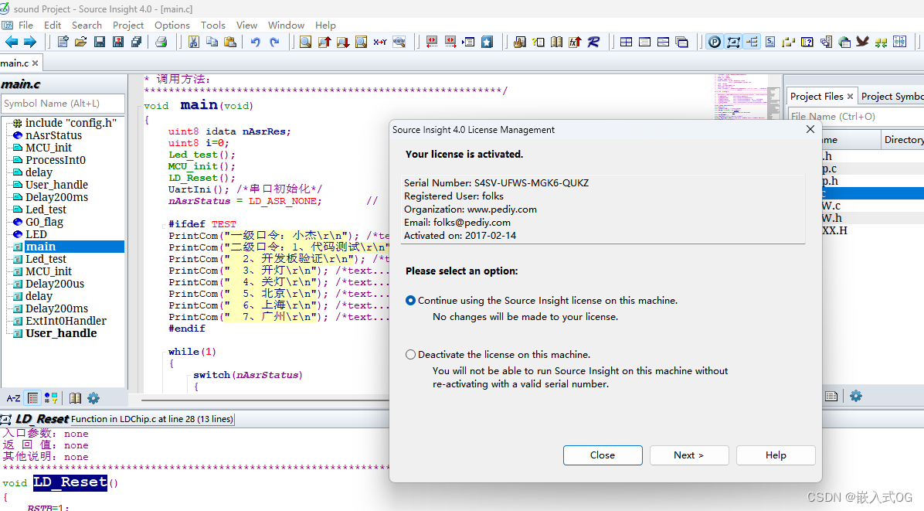
Task: Click the brown bird toolbar icon
Action: pos(863,42)
